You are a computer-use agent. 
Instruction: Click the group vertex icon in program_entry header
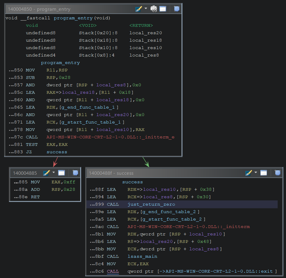tap(177, 9)
